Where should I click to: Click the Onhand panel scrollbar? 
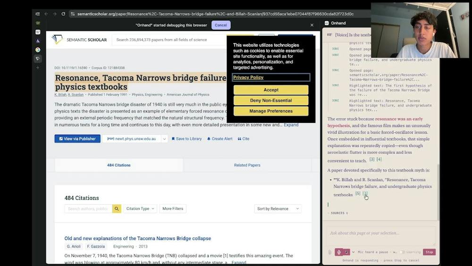pyautogui.click(x=438, y=193)
